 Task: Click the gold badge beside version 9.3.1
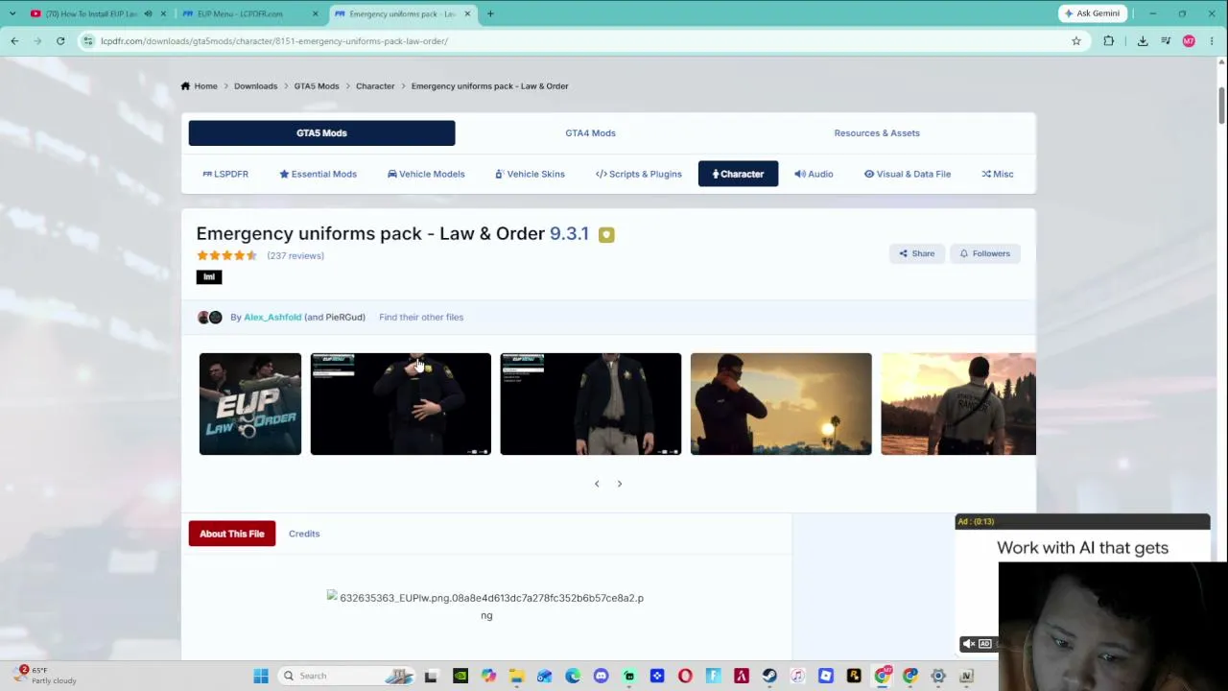tap(606, 234)
